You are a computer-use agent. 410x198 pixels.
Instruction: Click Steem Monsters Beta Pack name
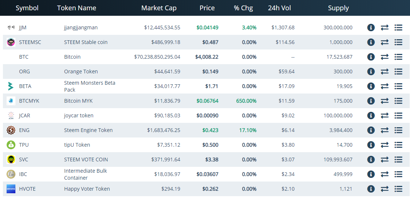click(x=90, y=86)
